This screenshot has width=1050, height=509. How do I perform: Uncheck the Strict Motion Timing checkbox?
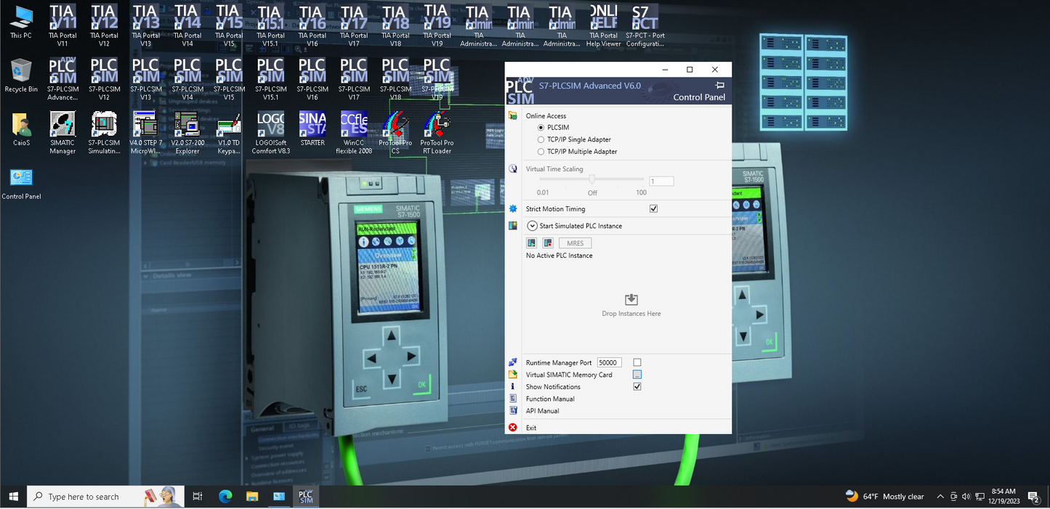pyautogui.click(x=653, y=209)
